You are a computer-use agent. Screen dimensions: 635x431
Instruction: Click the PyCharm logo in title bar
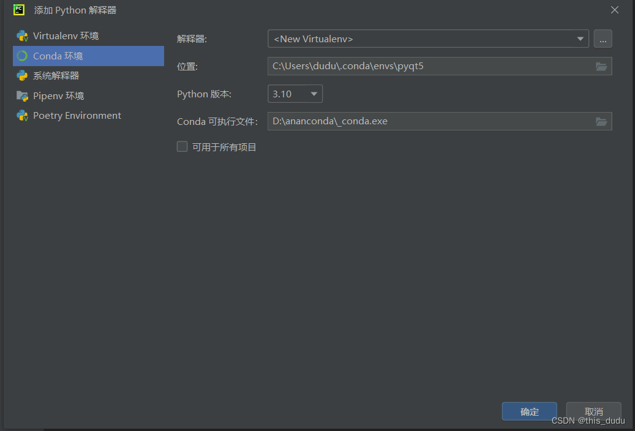point(18,10)
